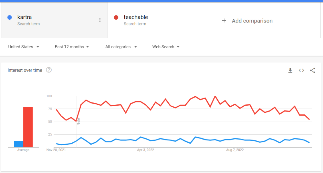Expand the United States region dropdown
This screenshot has width=323, height=173.
(24, 47)
